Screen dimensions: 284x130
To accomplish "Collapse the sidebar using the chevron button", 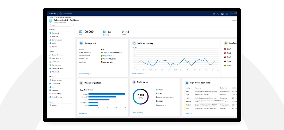I will point(73,25).
